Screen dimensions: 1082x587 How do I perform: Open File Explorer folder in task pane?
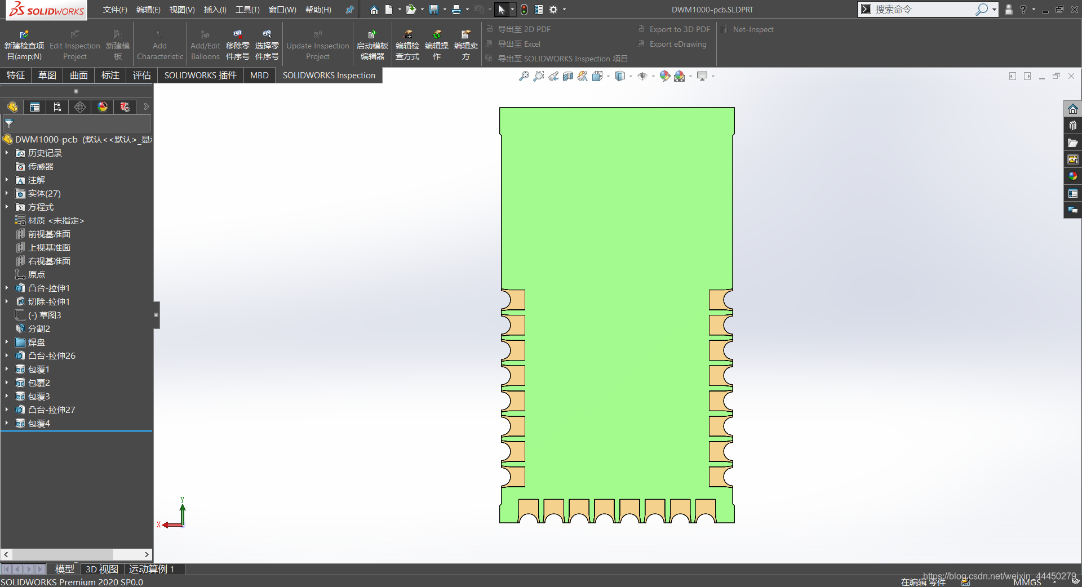pyautogui.click(x=1072, y=143)
